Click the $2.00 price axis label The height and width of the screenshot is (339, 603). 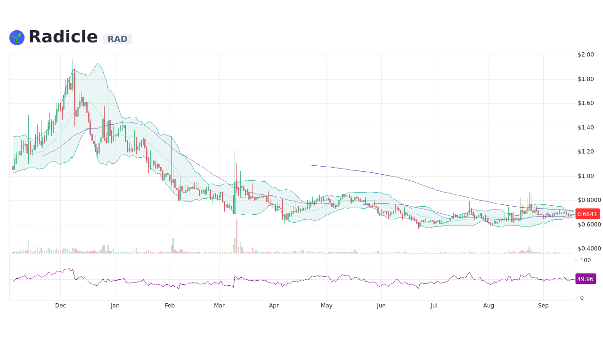[585, 55]
